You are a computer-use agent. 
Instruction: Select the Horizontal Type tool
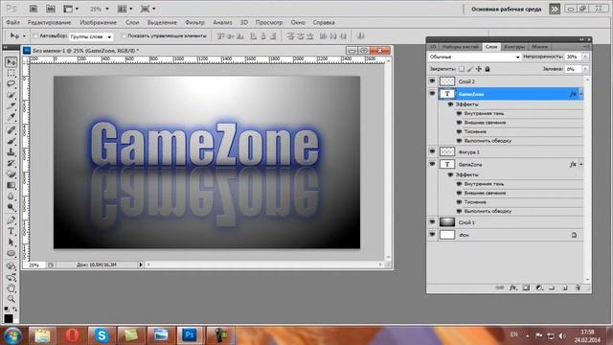[x=11, y=231]
